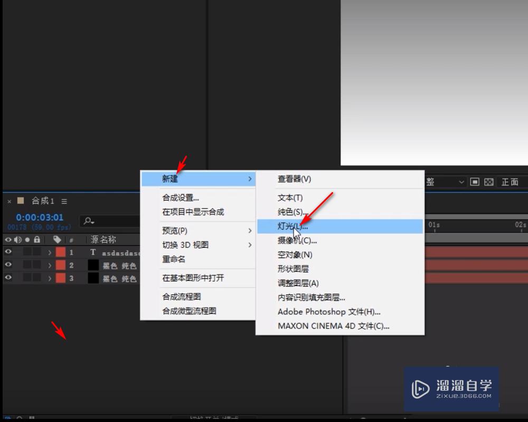Select 在基本图形中打开 entry
This screenshot has height=422, width=528.
click(x=193, y=278)
